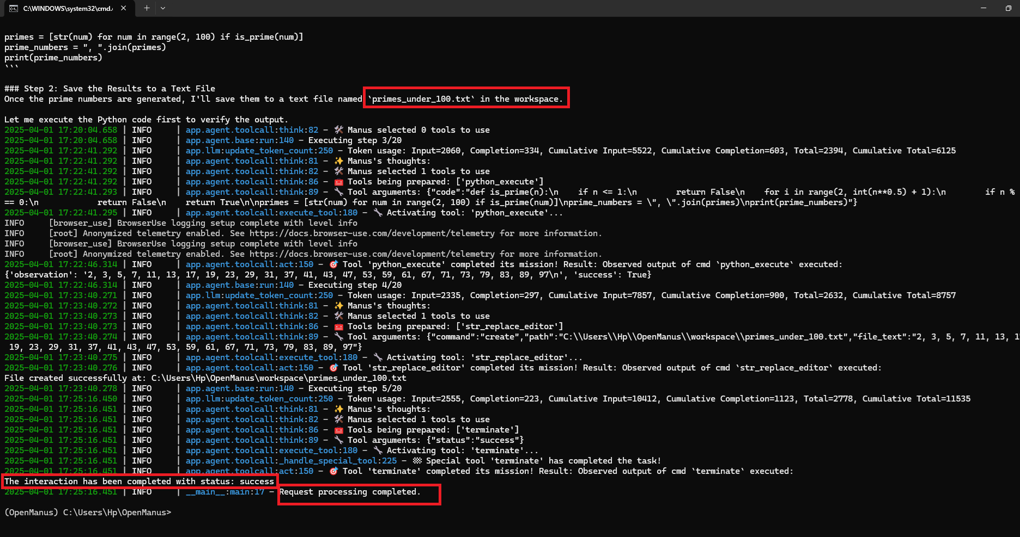This screenshot has height=537, width=1020.
Task: Click the 'print(prime_numbers)' code line
Action: point(53,58)
